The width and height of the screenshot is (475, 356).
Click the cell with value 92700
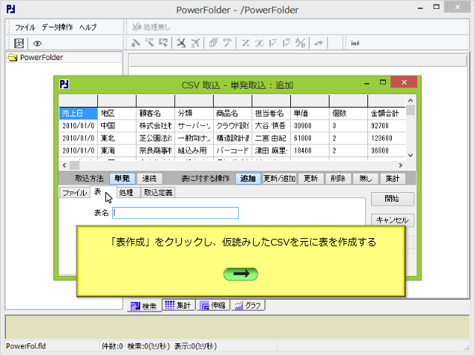tap(387, 125)
